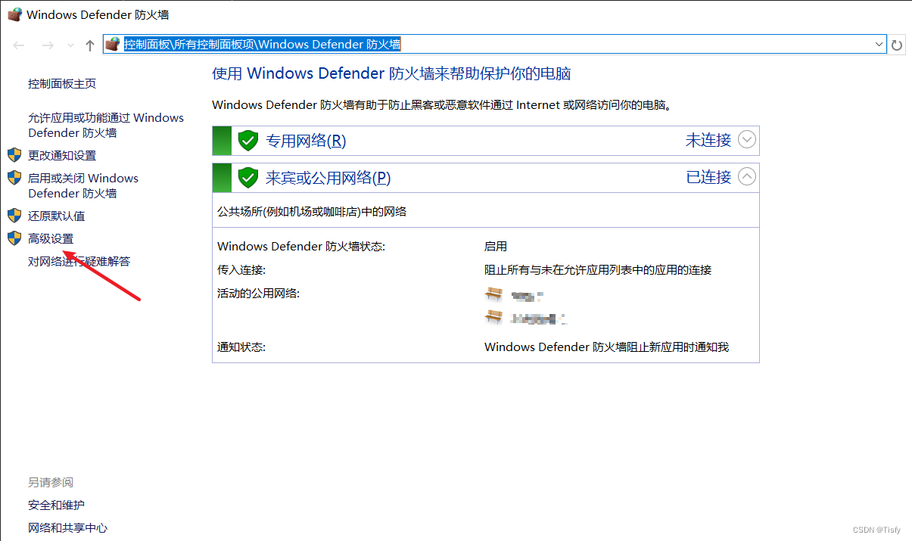Click 传入连接 label

(241, 269)
